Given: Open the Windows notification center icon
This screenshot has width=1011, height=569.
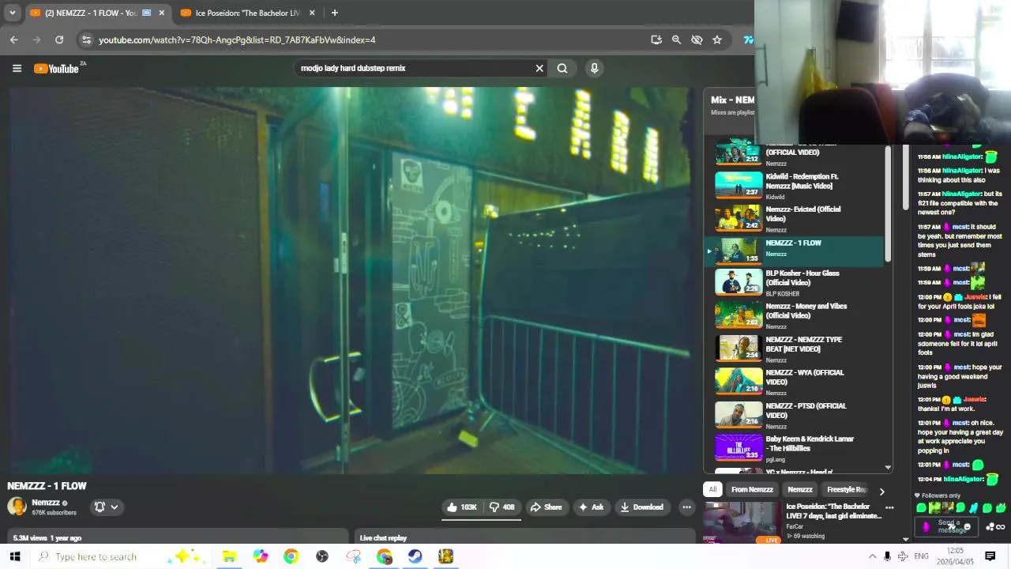Looking at the screenshot, I should click(x=990, y=556).
